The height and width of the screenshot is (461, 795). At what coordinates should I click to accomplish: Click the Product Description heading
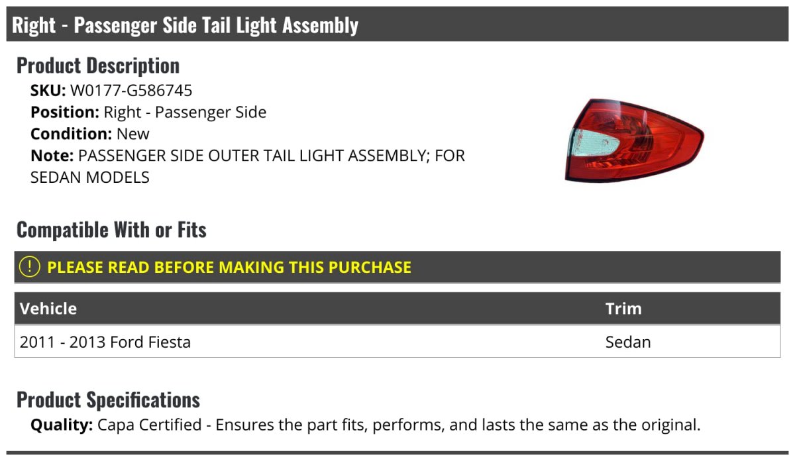click(x=98, y=66)
